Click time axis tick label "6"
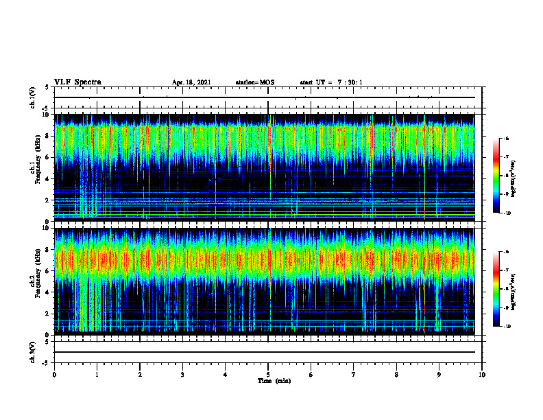543x420 pixels. 311,375
